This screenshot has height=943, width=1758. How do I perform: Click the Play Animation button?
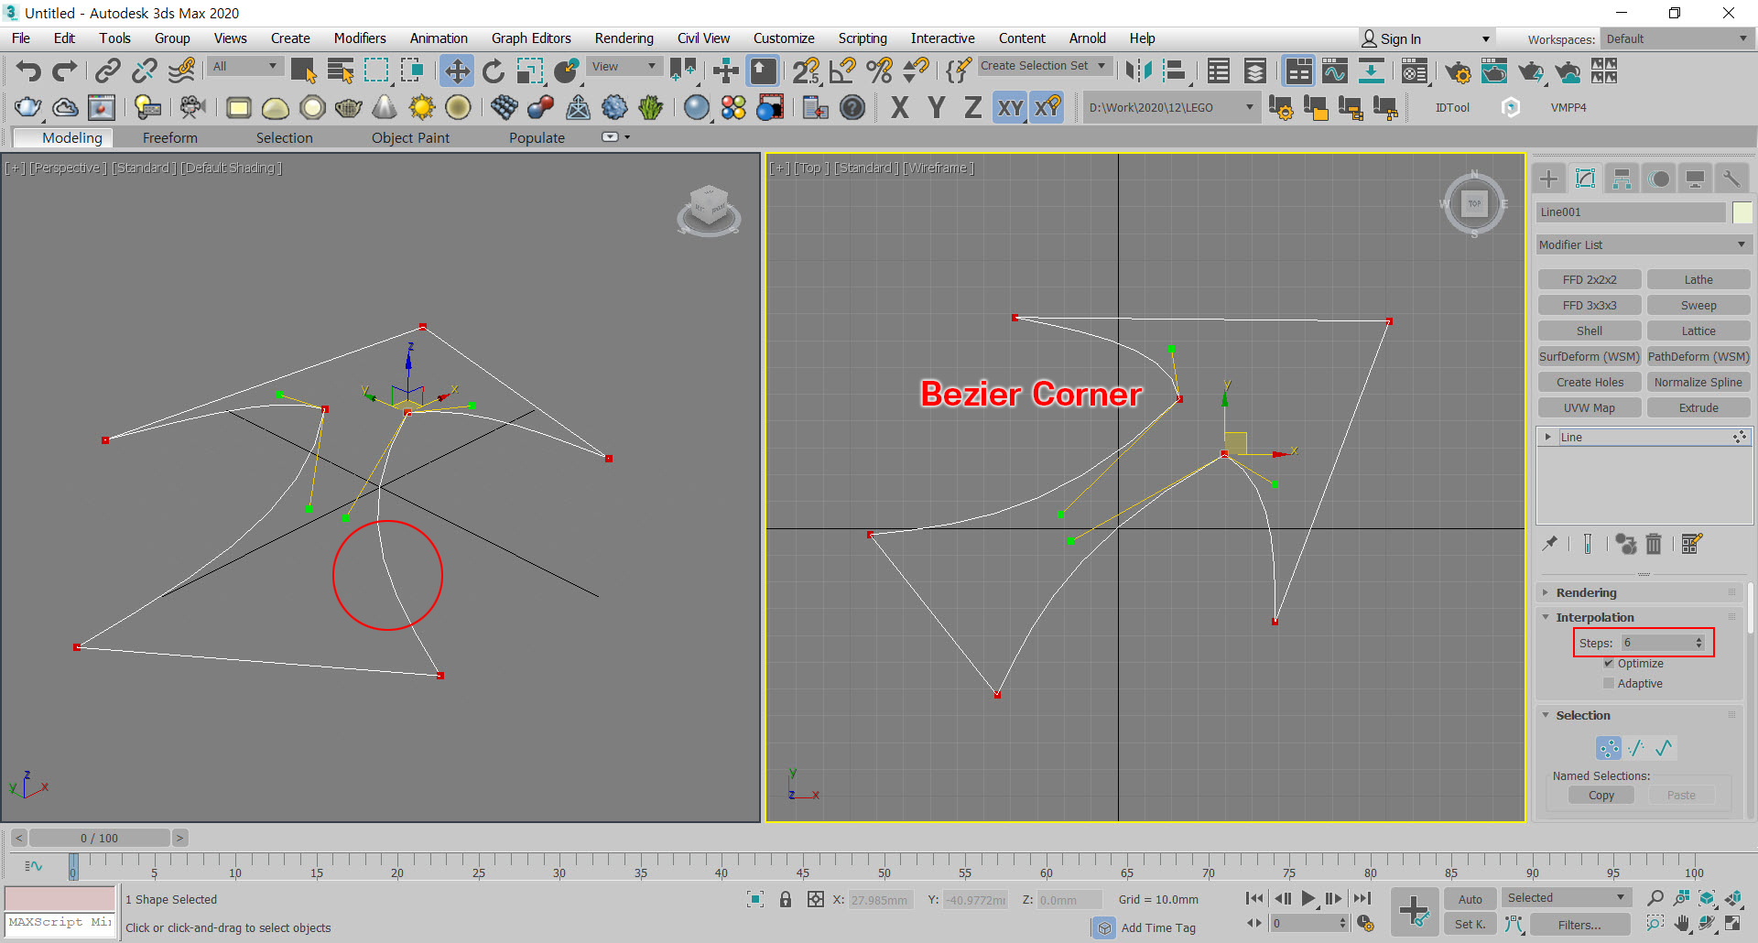(x=1308, y=899)
